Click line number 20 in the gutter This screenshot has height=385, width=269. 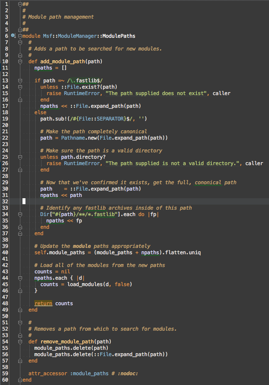tap(5, 125)
